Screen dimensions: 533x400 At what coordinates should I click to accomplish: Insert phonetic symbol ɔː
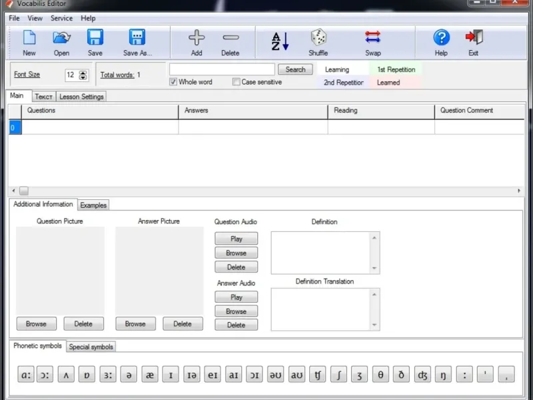coord(45,375)
